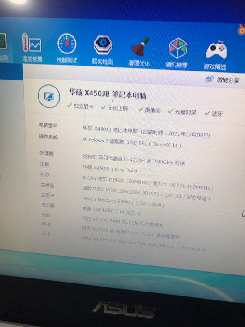Image resolution: width=245 pixels, height=327 pixels.
Task: Click the 主板 row label
Action: [x=44, y=164]
